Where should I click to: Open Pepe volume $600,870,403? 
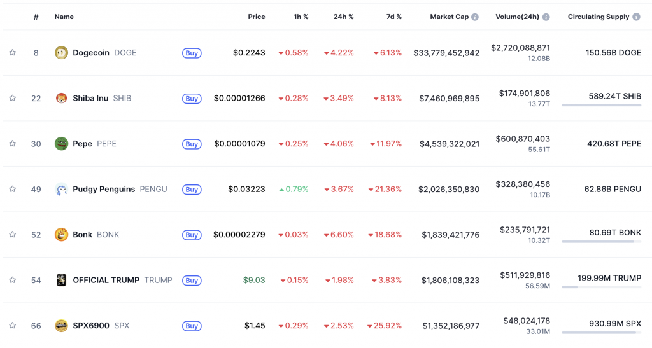click(523, 139)
